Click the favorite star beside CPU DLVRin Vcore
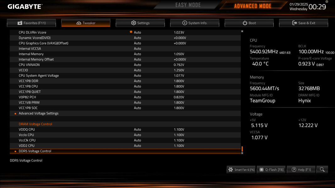The width and height of the screenshot is (335, 188). pyautogui.click(x=131, y=32)
